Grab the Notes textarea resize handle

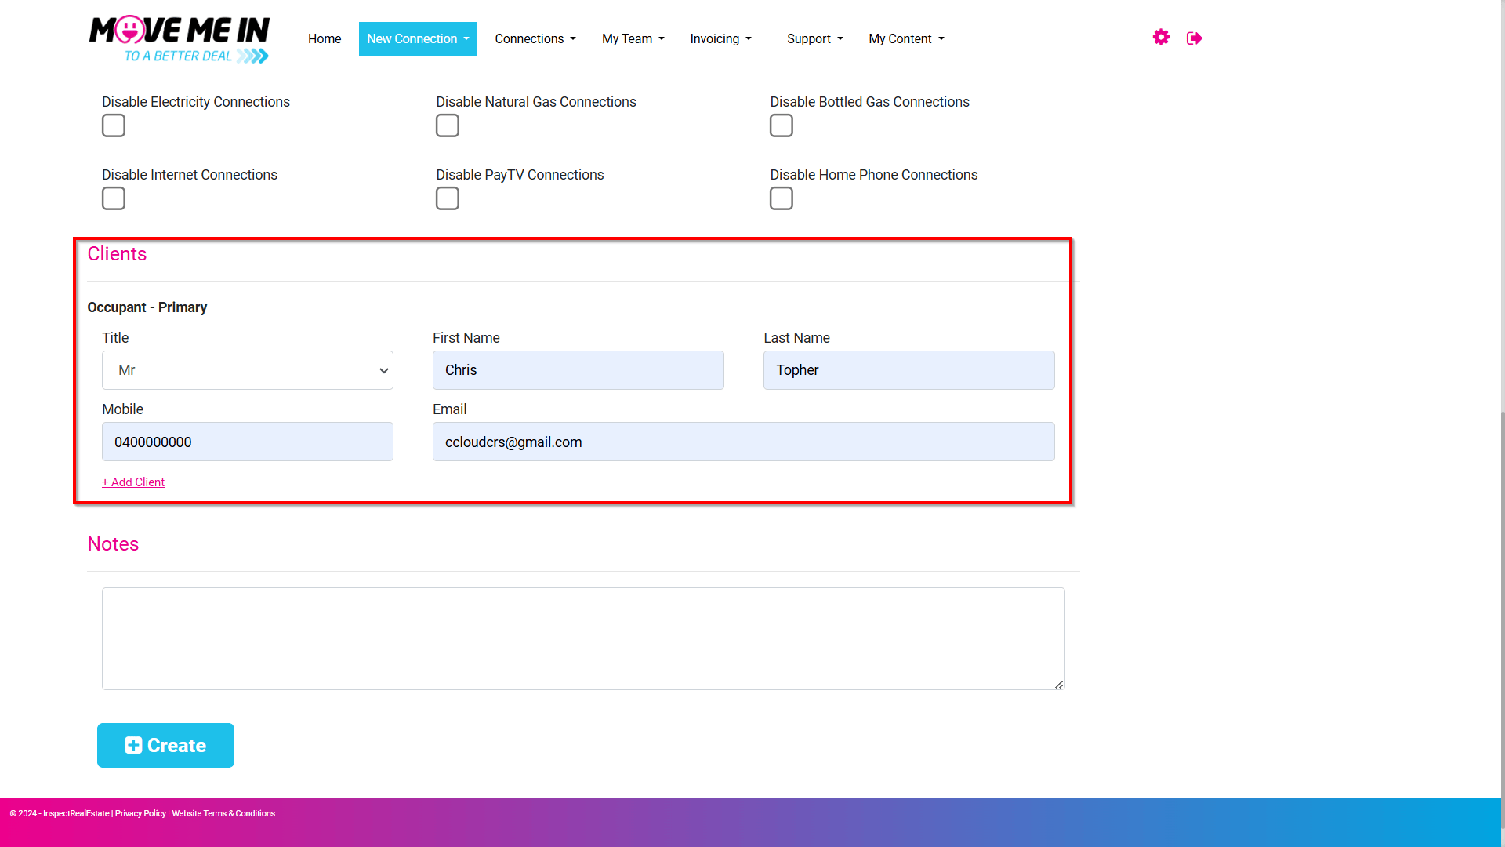pos(1059,685)
